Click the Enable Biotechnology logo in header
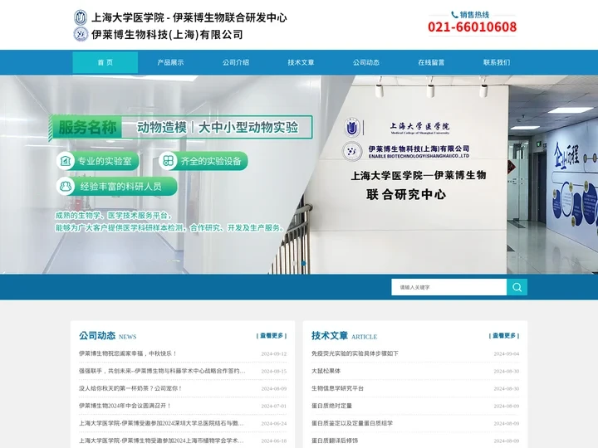 [x=81, y=34]
